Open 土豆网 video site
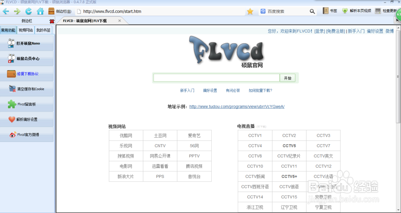This screenshot has width=401, height=213. tap(160, 135)
